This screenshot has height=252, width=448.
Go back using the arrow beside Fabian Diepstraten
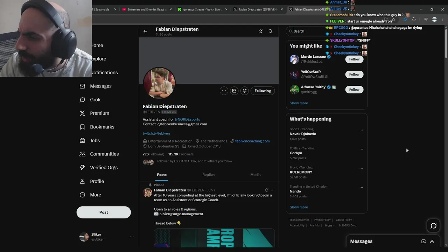tap(145, 31)
